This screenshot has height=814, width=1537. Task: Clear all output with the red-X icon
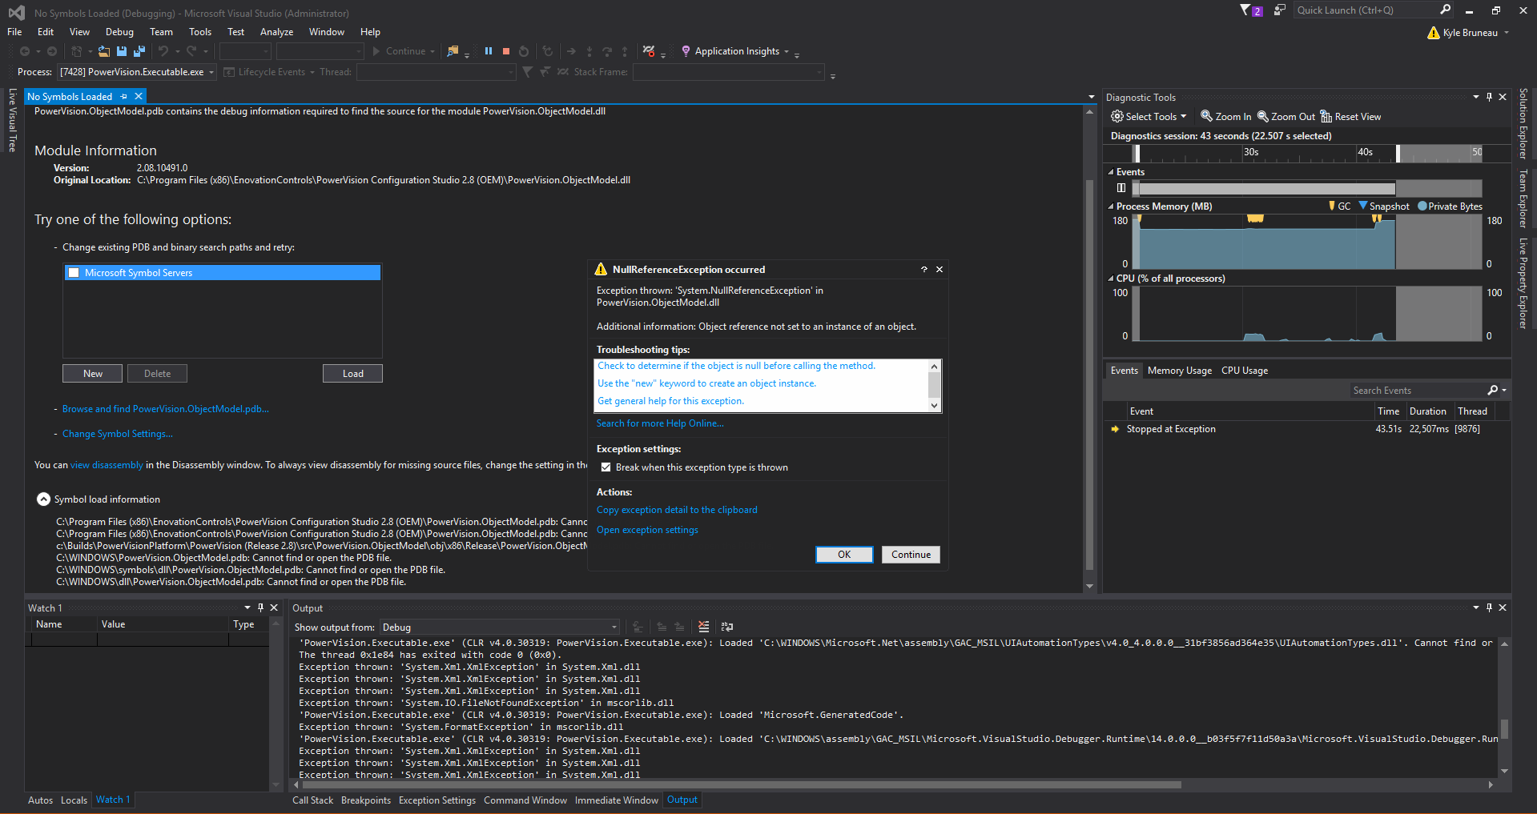[703, 627]
